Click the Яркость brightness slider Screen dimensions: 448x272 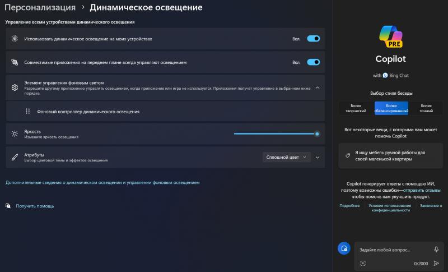276,133
